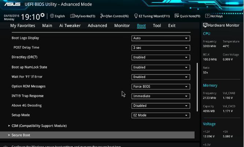The width and height of the screenshot is (244, 147).
Task: Select English language button
Action: 60,16
